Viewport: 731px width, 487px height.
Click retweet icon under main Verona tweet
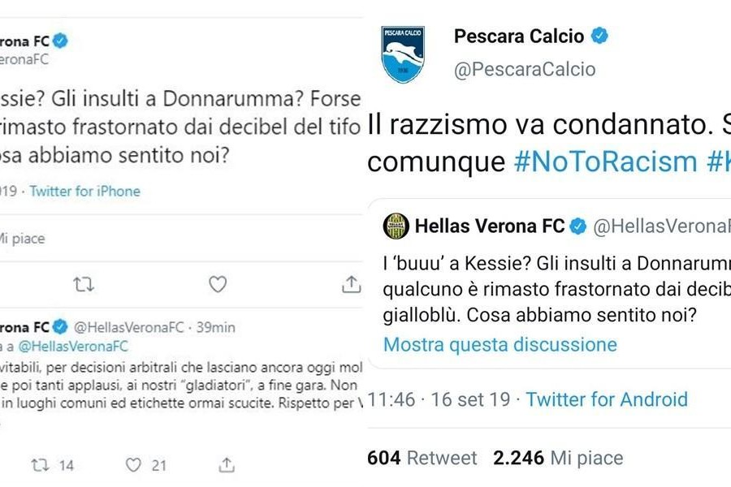pyautogui.click(x=84, y=284)
